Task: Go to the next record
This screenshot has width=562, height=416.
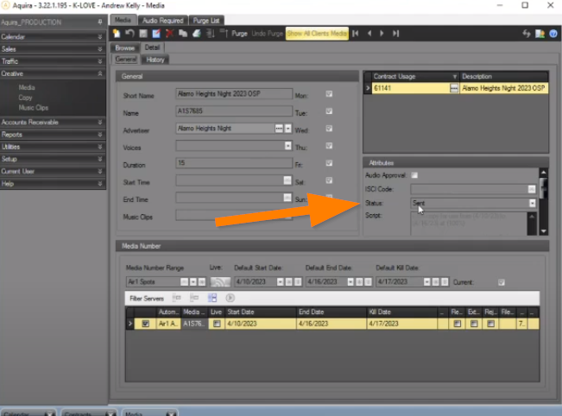Action: point(382,34)
